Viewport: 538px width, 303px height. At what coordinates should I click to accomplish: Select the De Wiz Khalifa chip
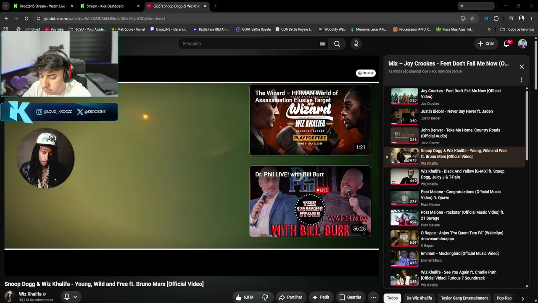click(419, 298)
